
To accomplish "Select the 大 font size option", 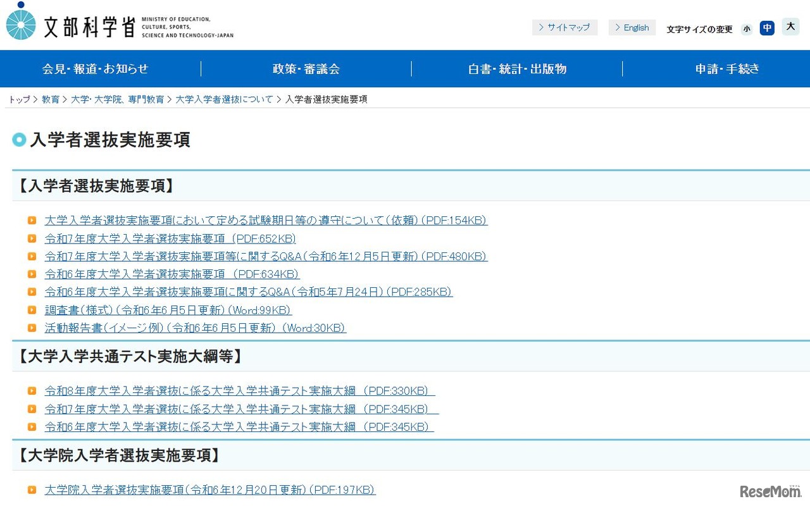I will coord(790,27).
